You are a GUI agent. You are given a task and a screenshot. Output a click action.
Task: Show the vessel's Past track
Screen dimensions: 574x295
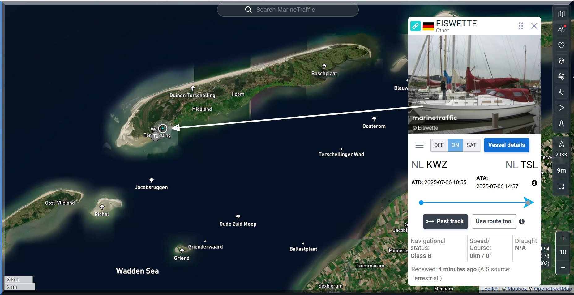(445, 221)
